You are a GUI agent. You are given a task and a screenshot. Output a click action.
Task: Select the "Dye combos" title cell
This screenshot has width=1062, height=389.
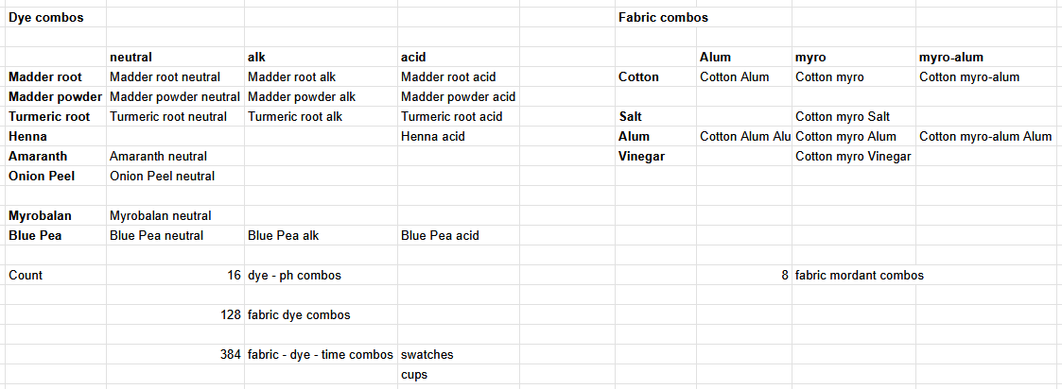pyautogui.click(x=45, y=18)
